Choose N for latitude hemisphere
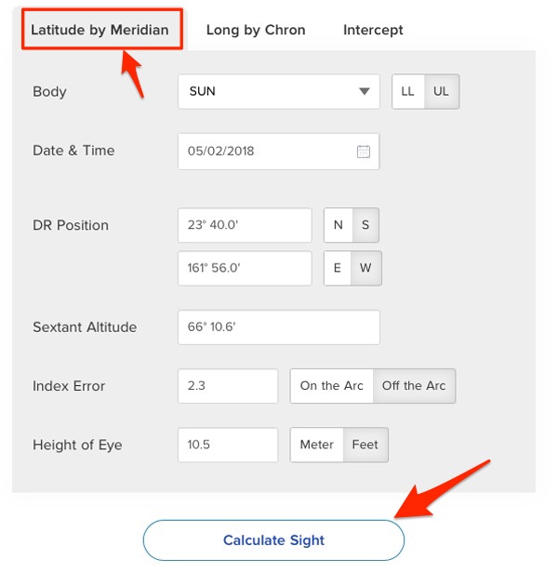The image size is (558, 573). pos(339,225)
